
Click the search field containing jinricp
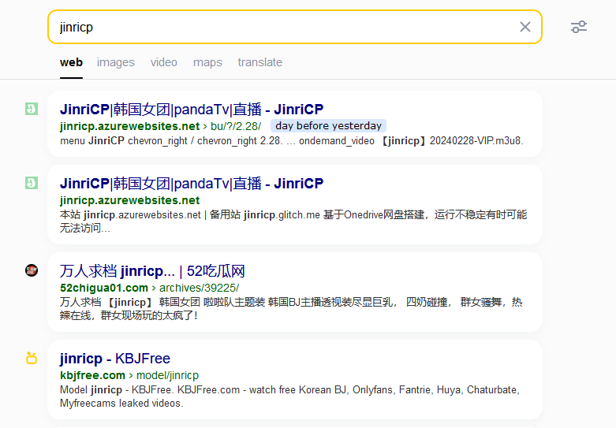pos(295,27)
